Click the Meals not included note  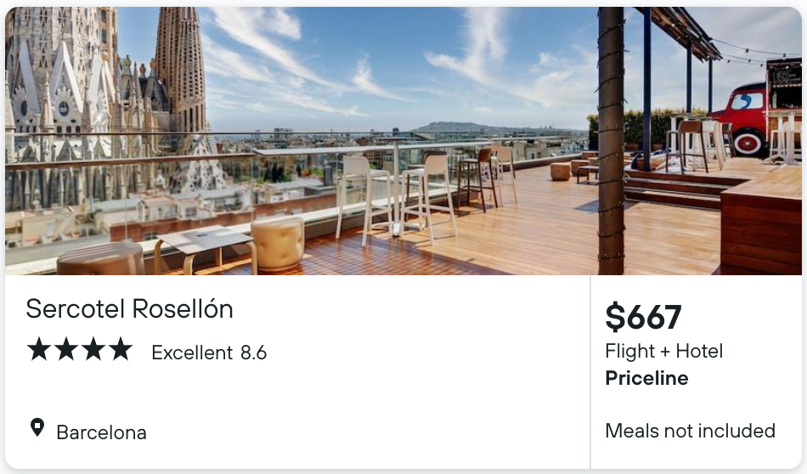pyautogui.click(x=690, y=431)
